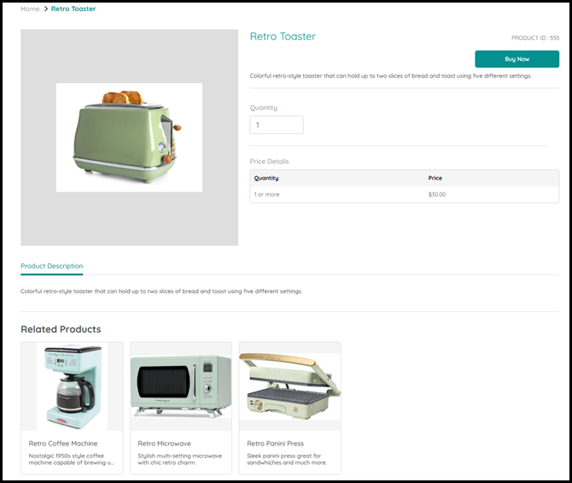Click the Retro Coffee Machine title
This screenshot has height=483, width=572.
[x=63, y=444]
